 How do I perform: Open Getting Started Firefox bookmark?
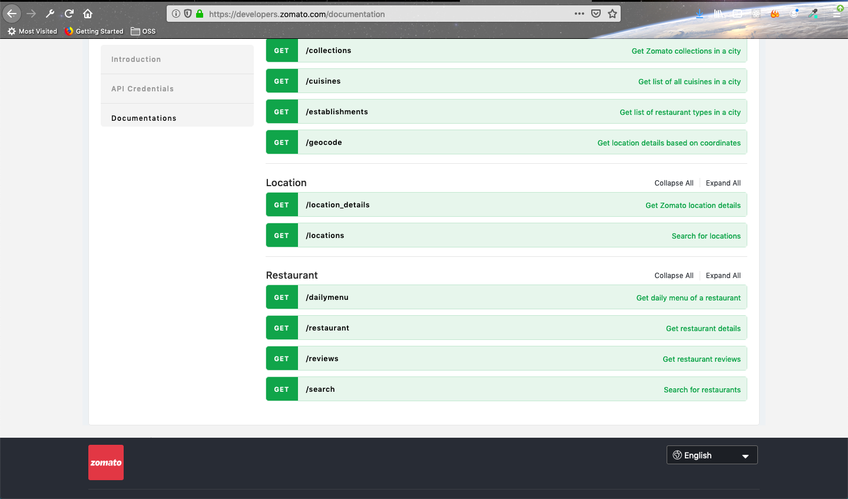tap(94, 31)
